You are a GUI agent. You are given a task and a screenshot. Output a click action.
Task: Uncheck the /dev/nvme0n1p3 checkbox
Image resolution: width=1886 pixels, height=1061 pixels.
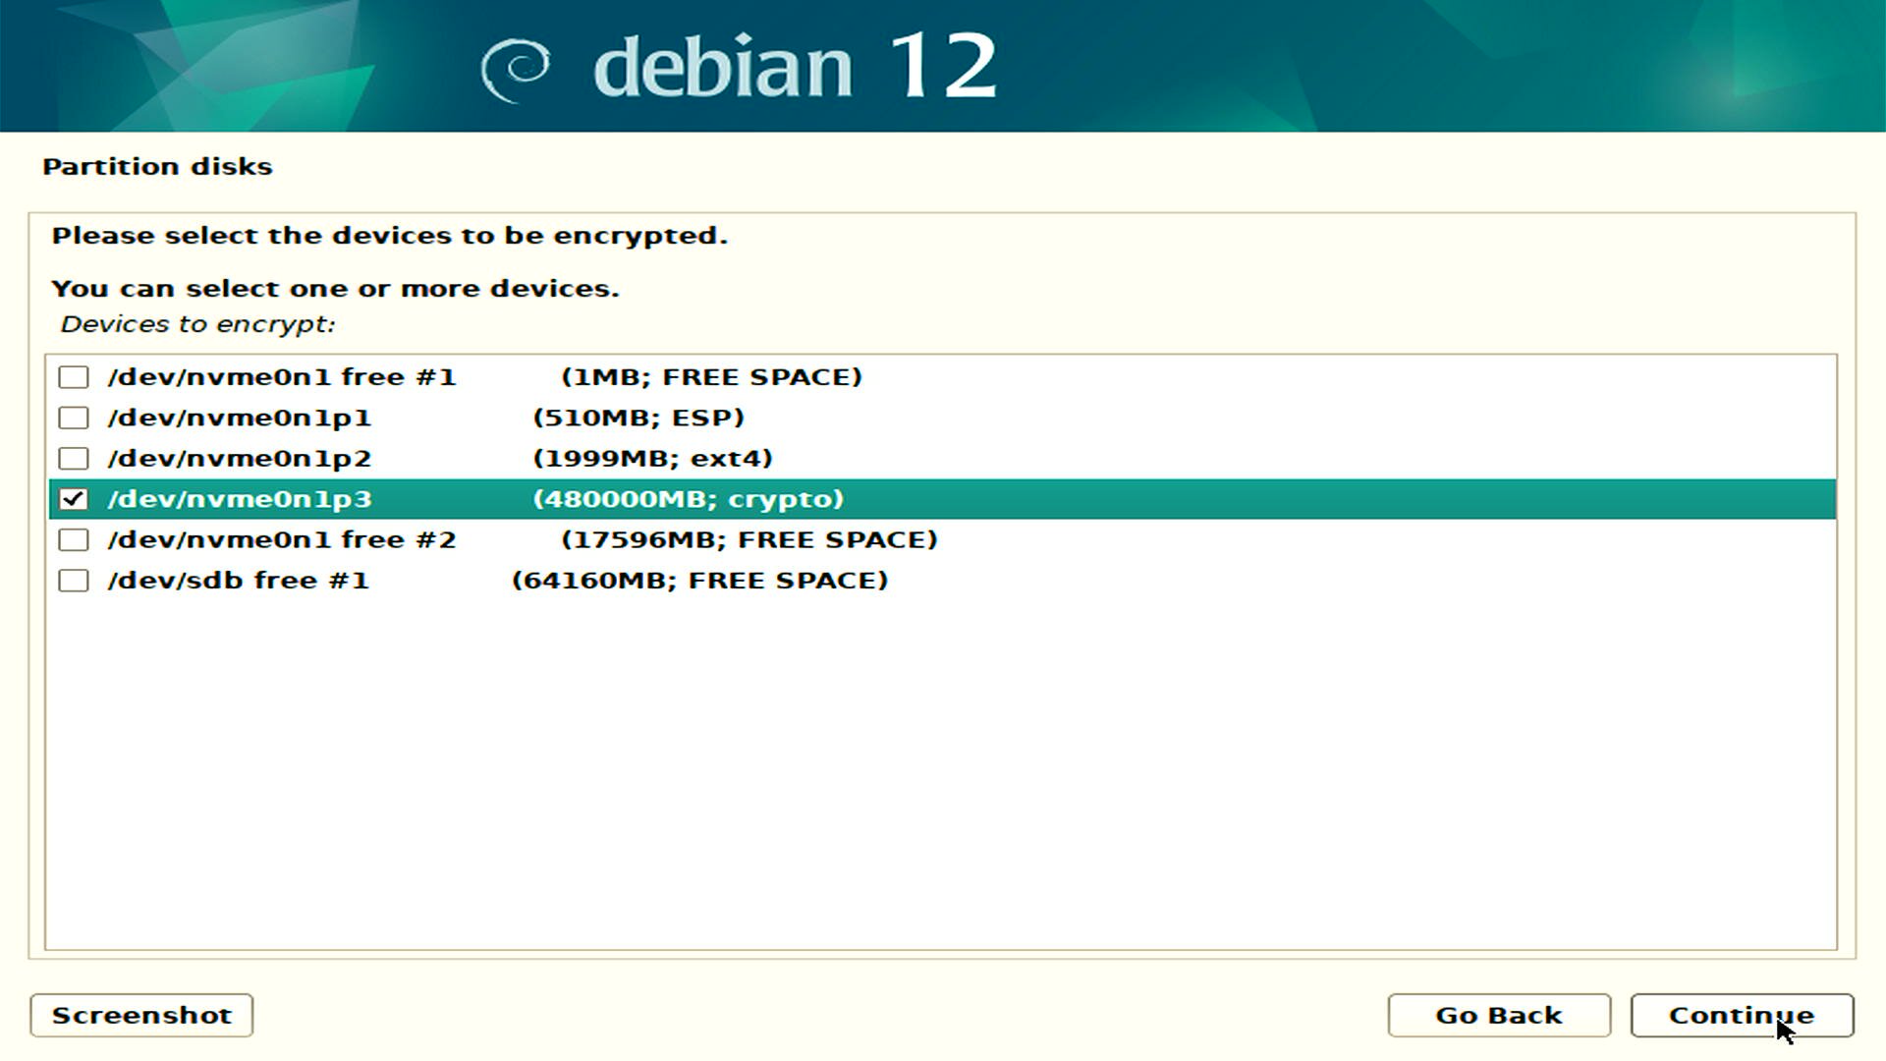click(74, 499)
